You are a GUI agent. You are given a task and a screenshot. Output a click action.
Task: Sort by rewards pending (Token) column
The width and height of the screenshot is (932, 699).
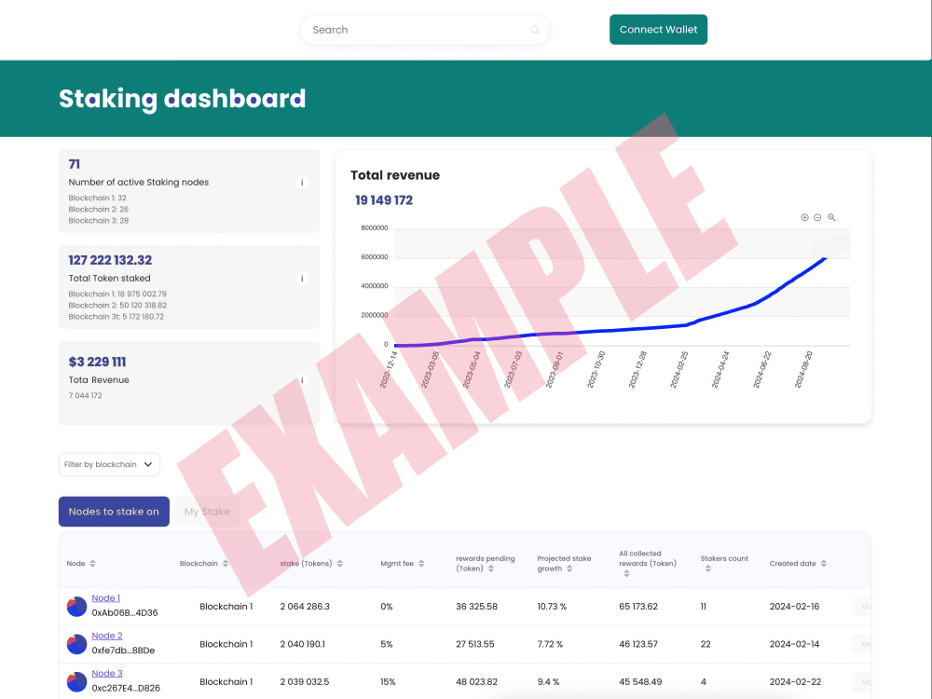coord(491,569)
